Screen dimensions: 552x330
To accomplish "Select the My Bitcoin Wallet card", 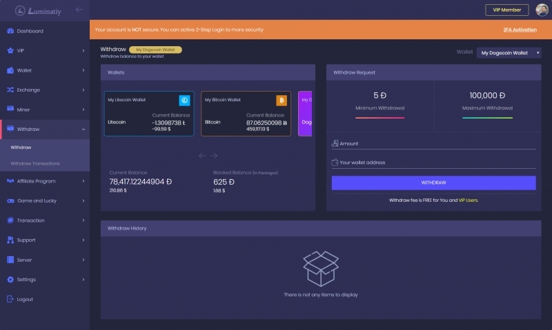I will [x=246, y=114].
